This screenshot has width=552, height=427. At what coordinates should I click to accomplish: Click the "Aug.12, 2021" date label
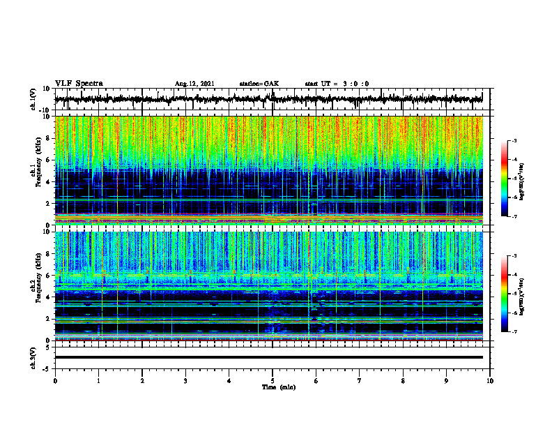(194, 84)
